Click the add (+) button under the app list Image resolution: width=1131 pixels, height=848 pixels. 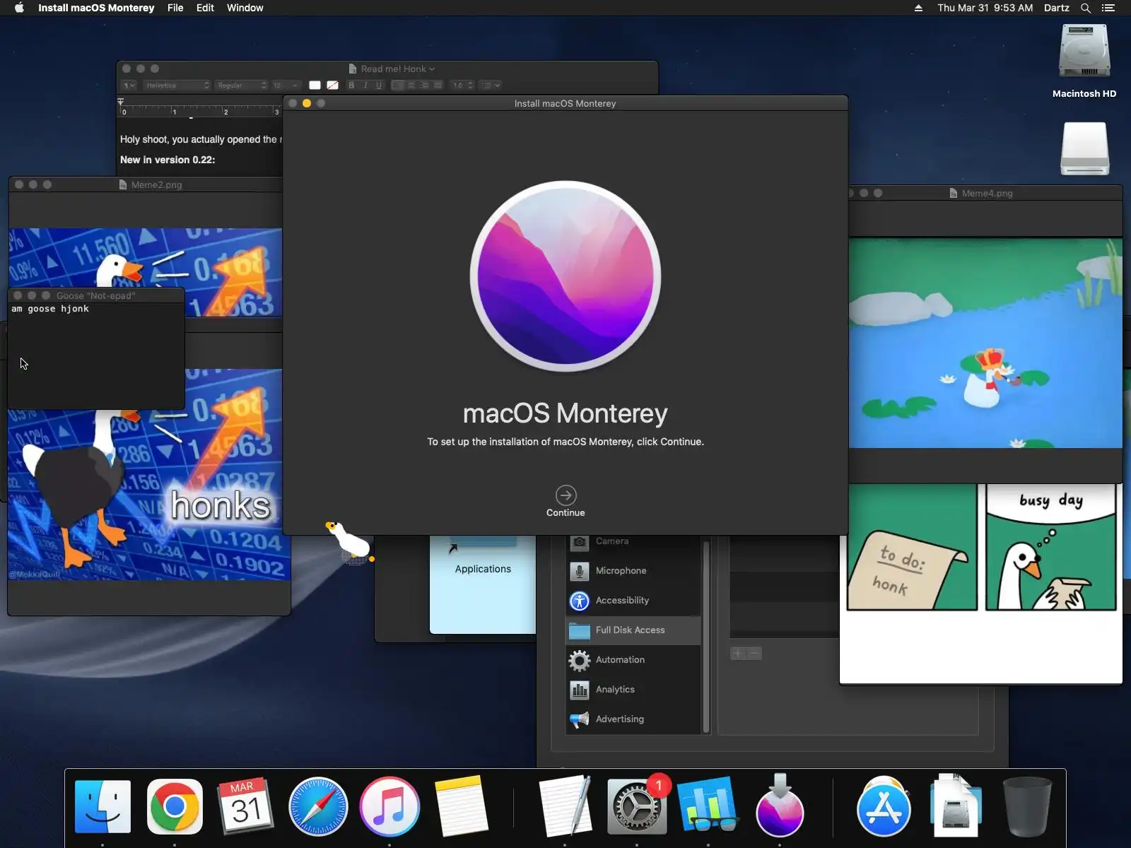[737, 654]
